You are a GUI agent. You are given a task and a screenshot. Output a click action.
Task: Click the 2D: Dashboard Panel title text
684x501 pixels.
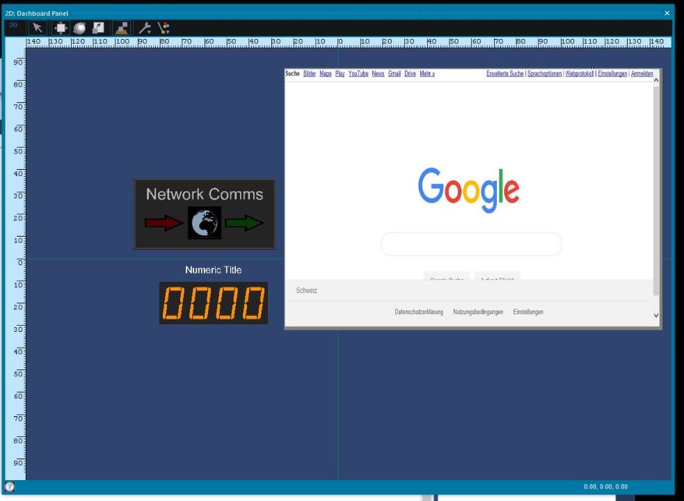tap(37, 13)
